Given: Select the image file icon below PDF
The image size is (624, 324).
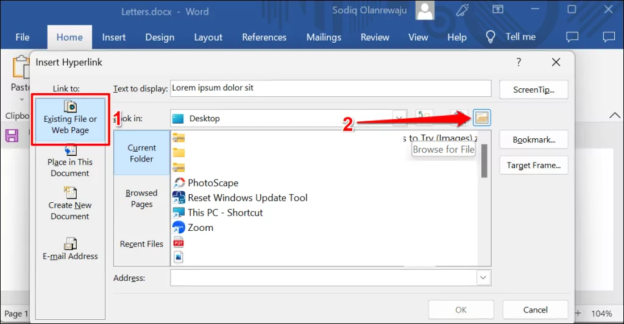Looking at the screenshot, I should (x=179, y=257).
